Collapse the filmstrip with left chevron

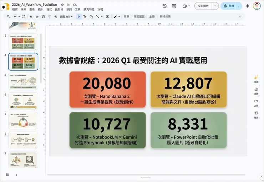click(x=16, y=175)
